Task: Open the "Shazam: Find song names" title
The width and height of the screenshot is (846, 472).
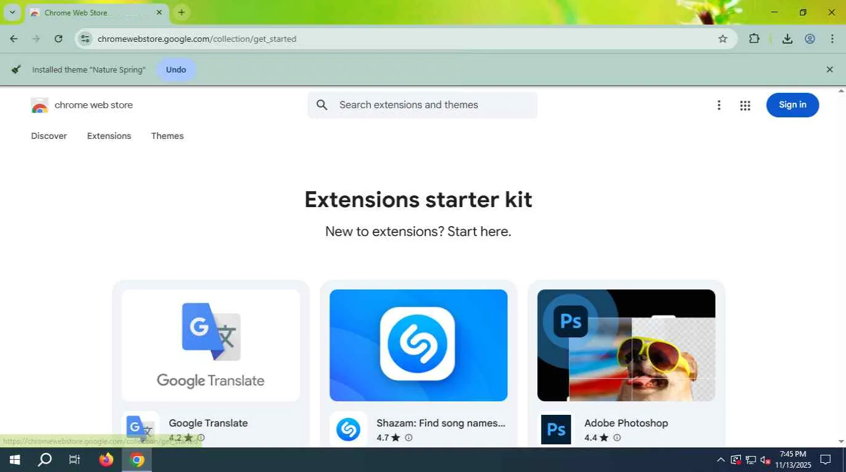Action: coord(441,423)
